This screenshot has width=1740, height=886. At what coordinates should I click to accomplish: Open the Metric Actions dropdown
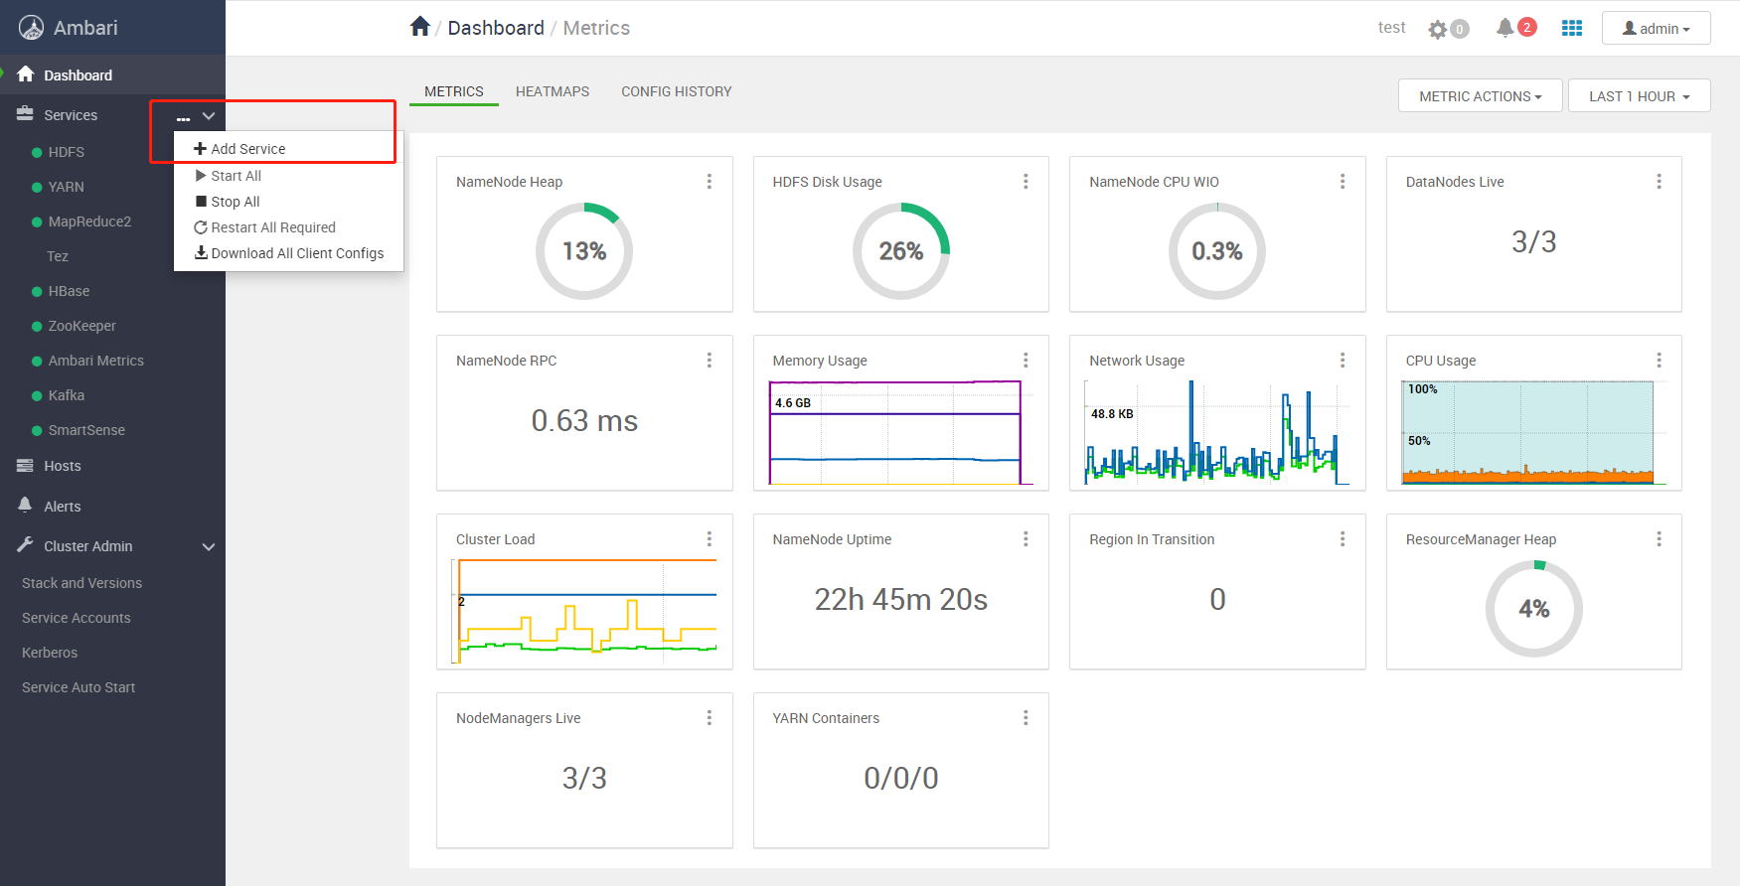click(x=1480, y=96)
